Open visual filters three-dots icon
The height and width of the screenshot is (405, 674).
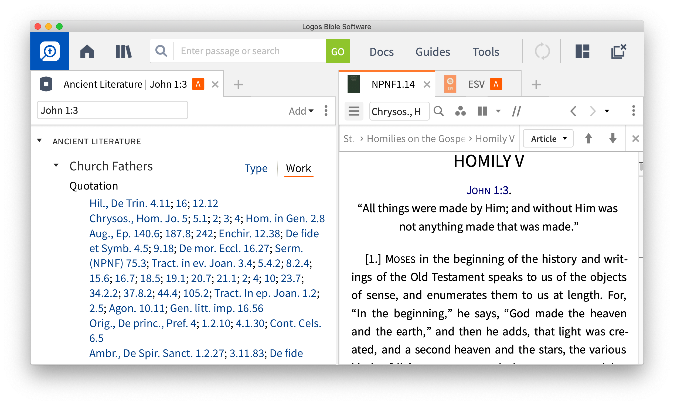click(x=460, y=111)
